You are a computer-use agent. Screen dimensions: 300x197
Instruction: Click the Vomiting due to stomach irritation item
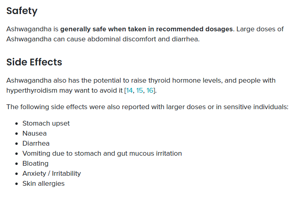click(x=102, y=154)
